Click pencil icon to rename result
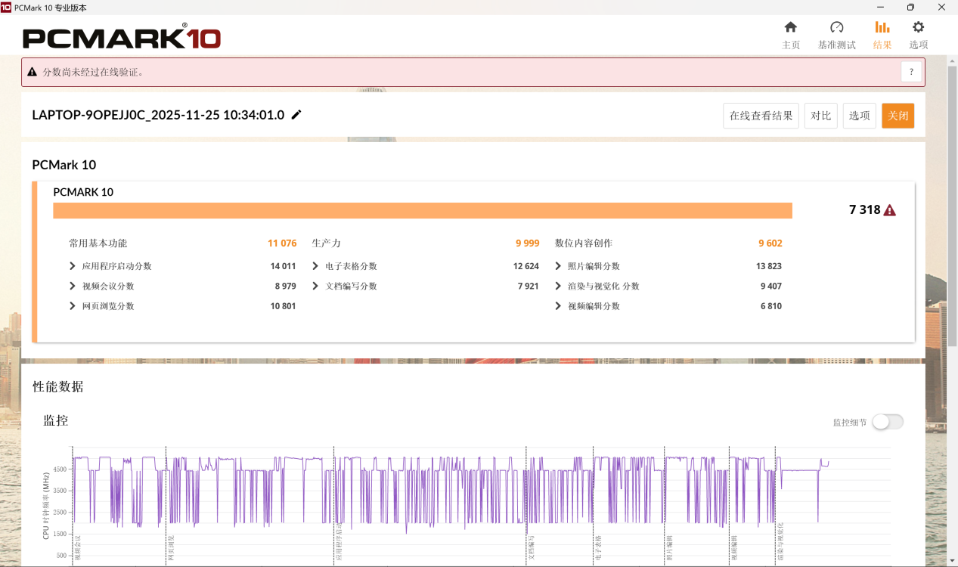This screenshot has width=958, height=567. [x=296, y=115]
